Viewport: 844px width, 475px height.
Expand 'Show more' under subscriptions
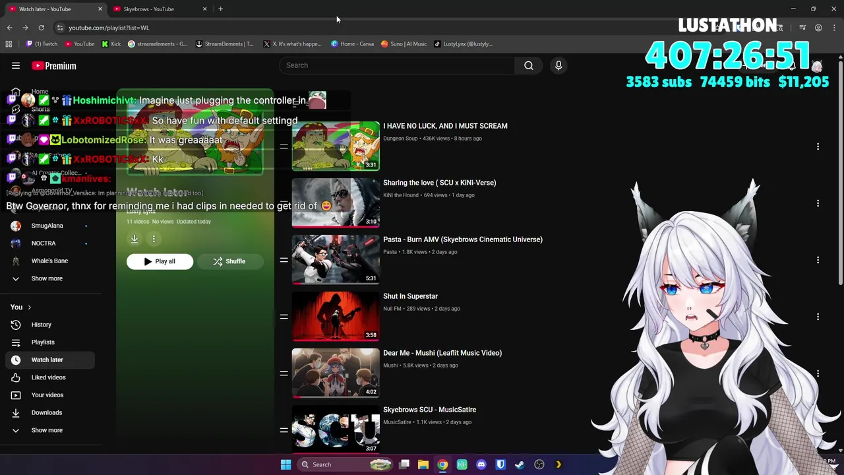coord(47,278)
